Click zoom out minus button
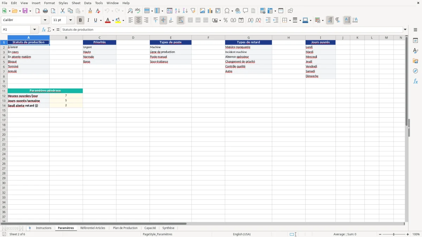Viewport: 422px width, 237px height. pos(380,234)
